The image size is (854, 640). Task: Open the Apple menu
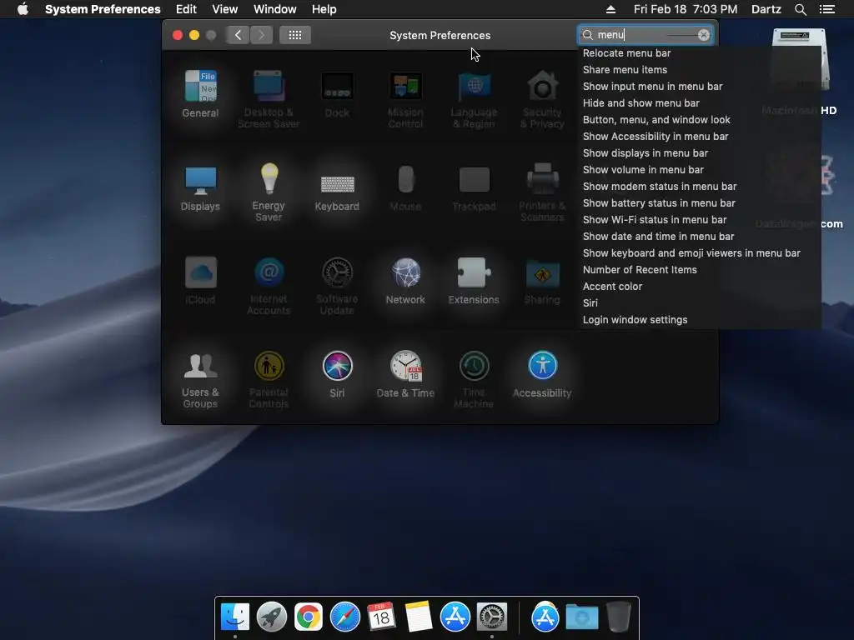(x=23, y=9)
